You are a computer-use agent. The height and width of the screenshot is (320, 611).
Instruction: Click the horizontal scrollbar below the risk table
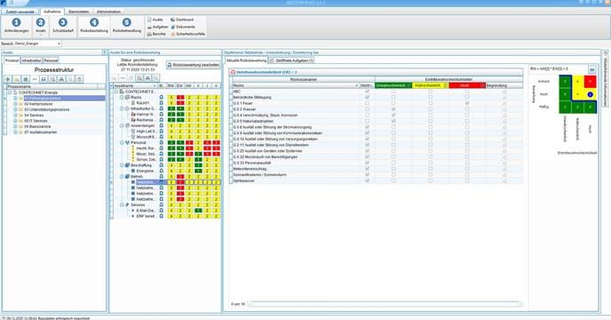(x=385, y=304)
